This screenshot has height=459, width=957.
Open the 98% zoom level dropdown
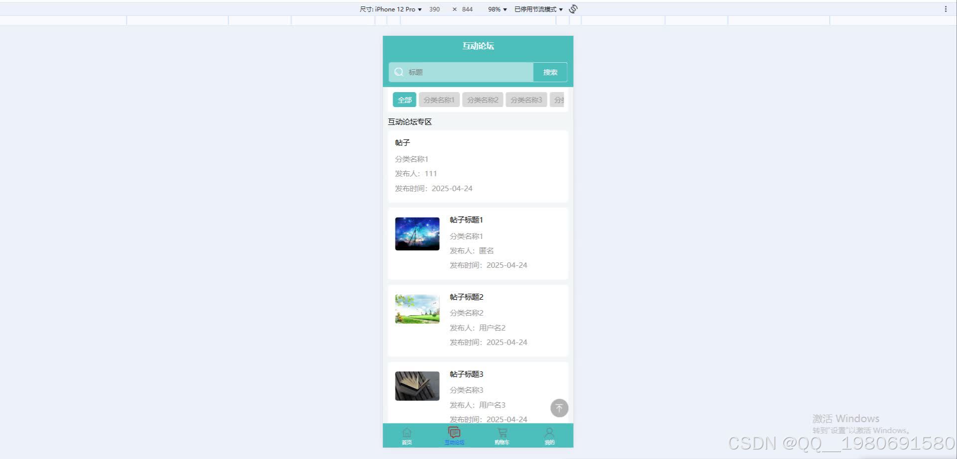coord(496,8)
